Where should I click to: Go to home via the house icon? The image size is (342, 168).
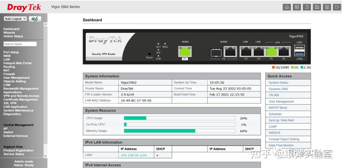click(287, 7)
